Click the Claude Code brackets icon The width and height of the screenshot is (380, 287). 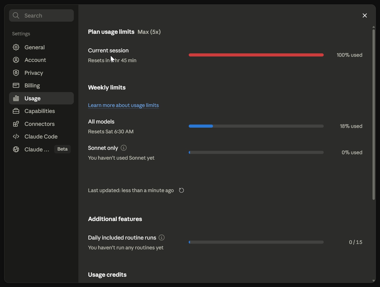[16, 136]
